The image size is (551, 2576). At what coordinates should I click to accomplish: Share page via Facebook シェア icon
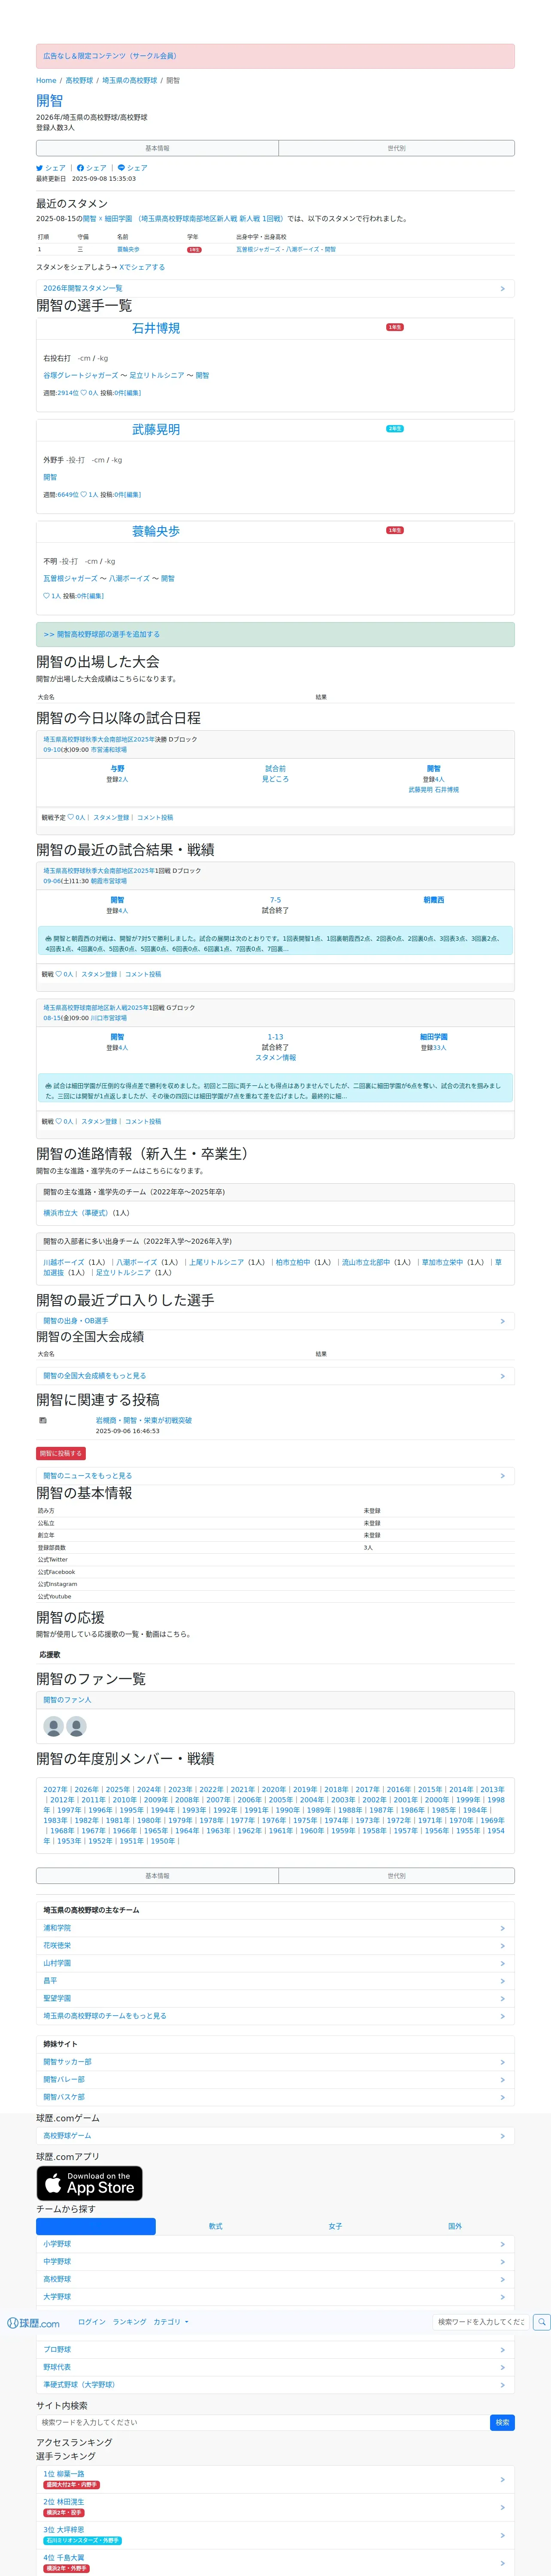coord(92,168)
